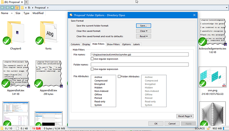
Task: Click the red hidden items count
Action: pyautogui.click(x=37, y=128)
